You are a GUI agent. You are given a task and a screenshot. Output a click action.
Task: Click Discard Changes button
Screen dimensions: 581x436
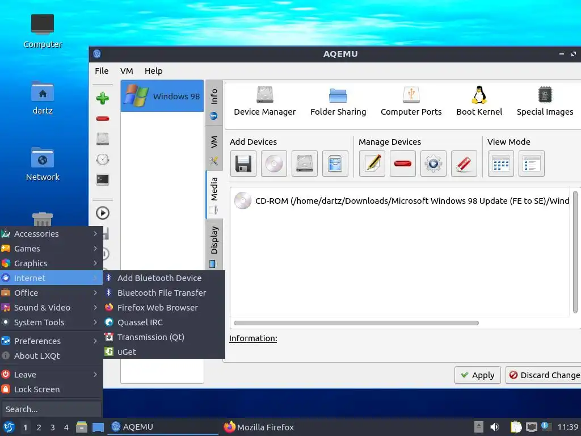(544, 375)
